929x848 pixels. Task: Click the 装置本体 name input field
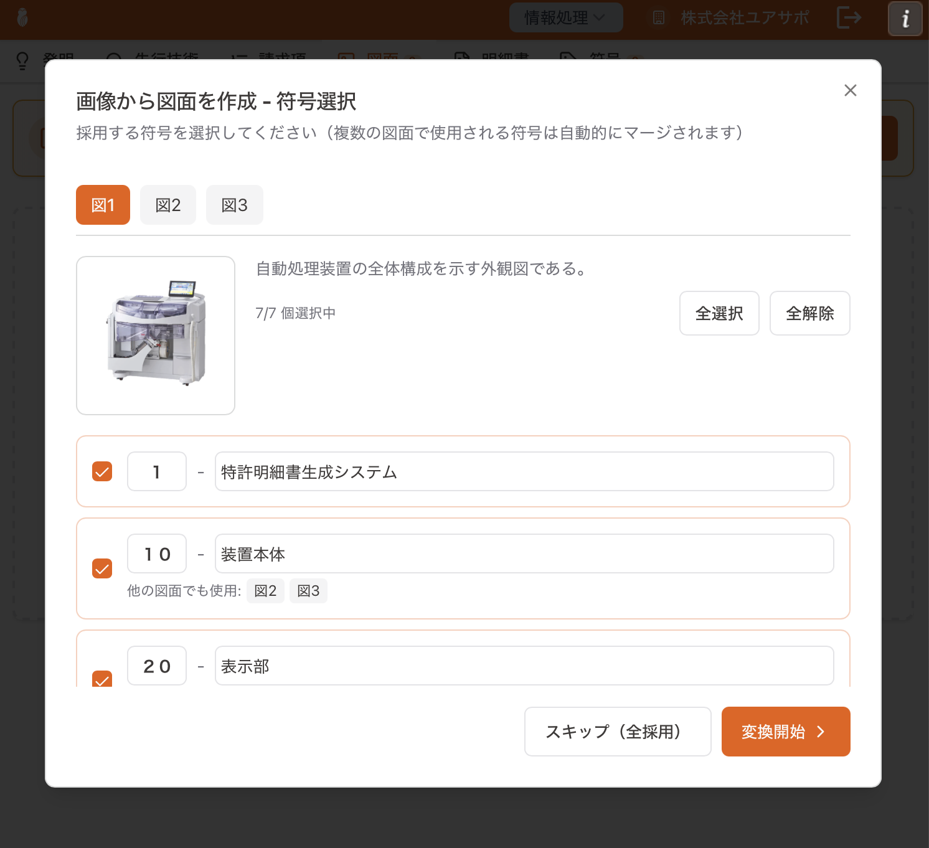[524, 554]
